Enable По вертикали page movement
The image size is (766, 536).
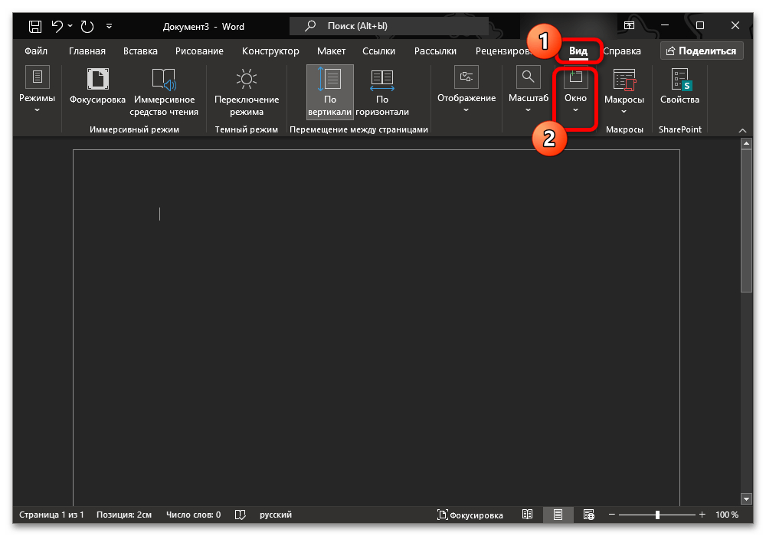pos(330,92)
